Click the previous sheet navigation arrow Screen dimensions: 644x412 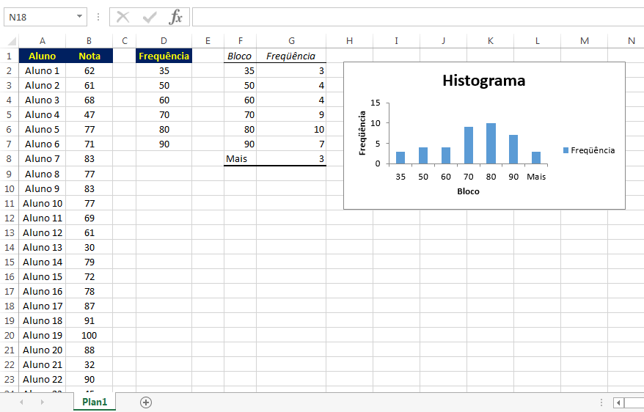point(21,402)
